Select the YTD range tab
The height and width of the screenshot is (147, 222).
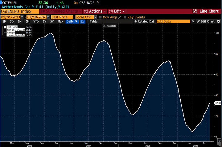[x=36, y=21]
